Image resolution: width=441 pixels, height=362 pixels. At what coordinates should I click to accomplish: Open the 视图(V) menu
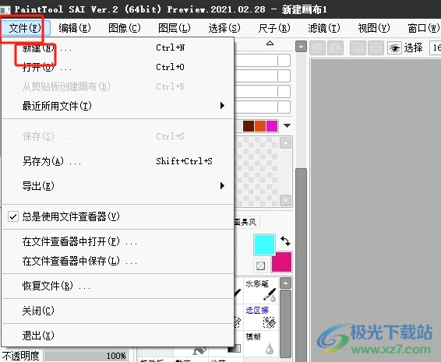coord(374,28)
